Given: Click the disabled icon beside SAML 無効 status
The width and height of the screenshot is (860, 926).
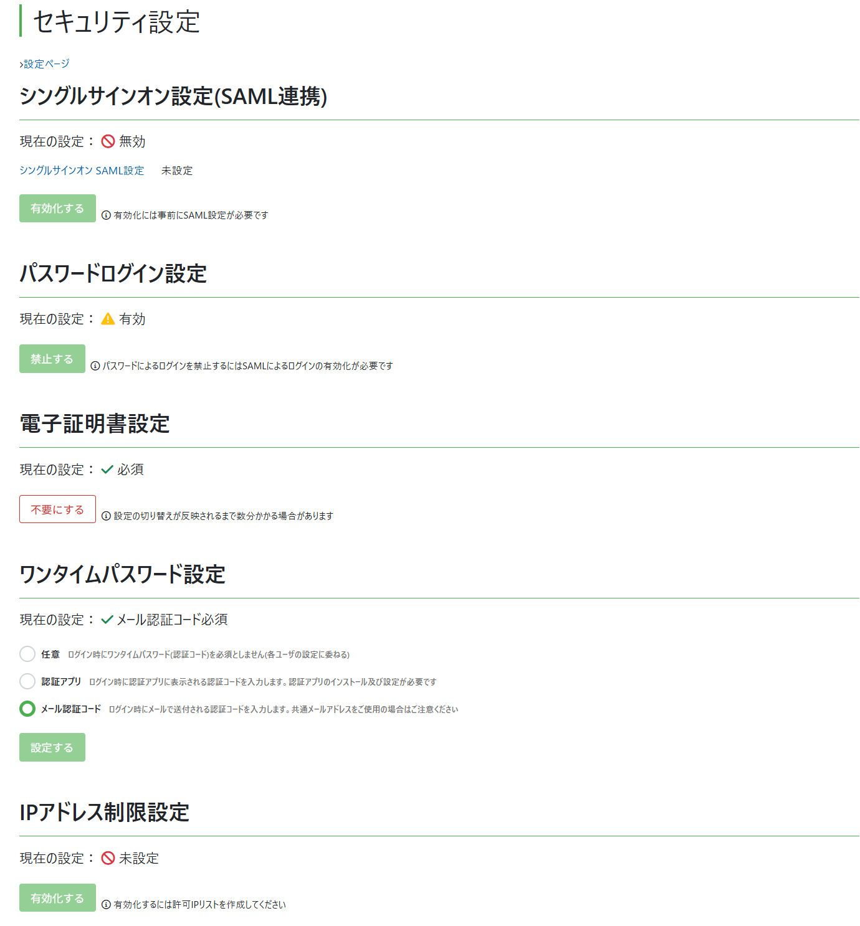Looking at the screenshot, I should (x=108, y=141).
